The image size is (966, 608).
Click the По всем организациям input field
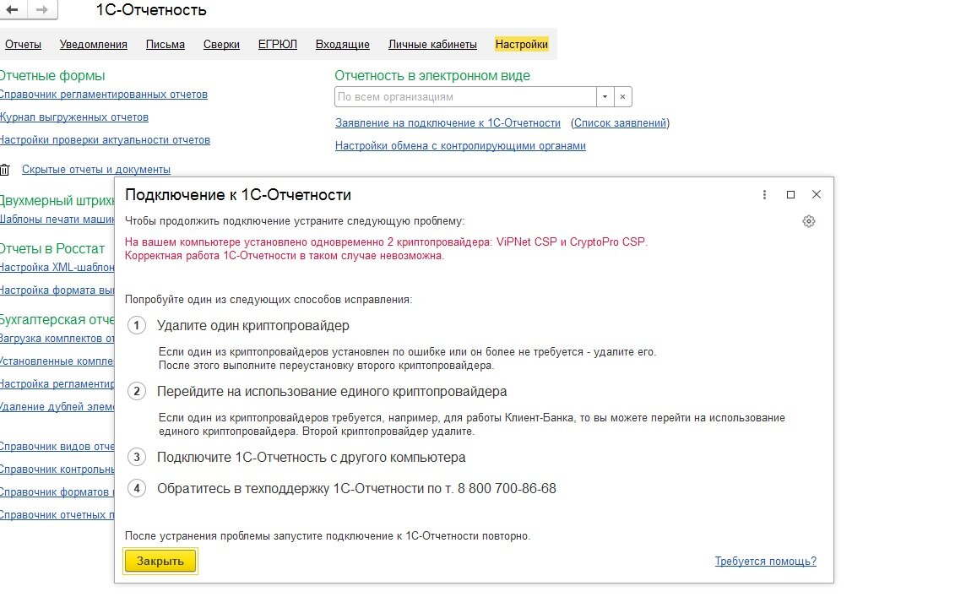coord(466,97)
